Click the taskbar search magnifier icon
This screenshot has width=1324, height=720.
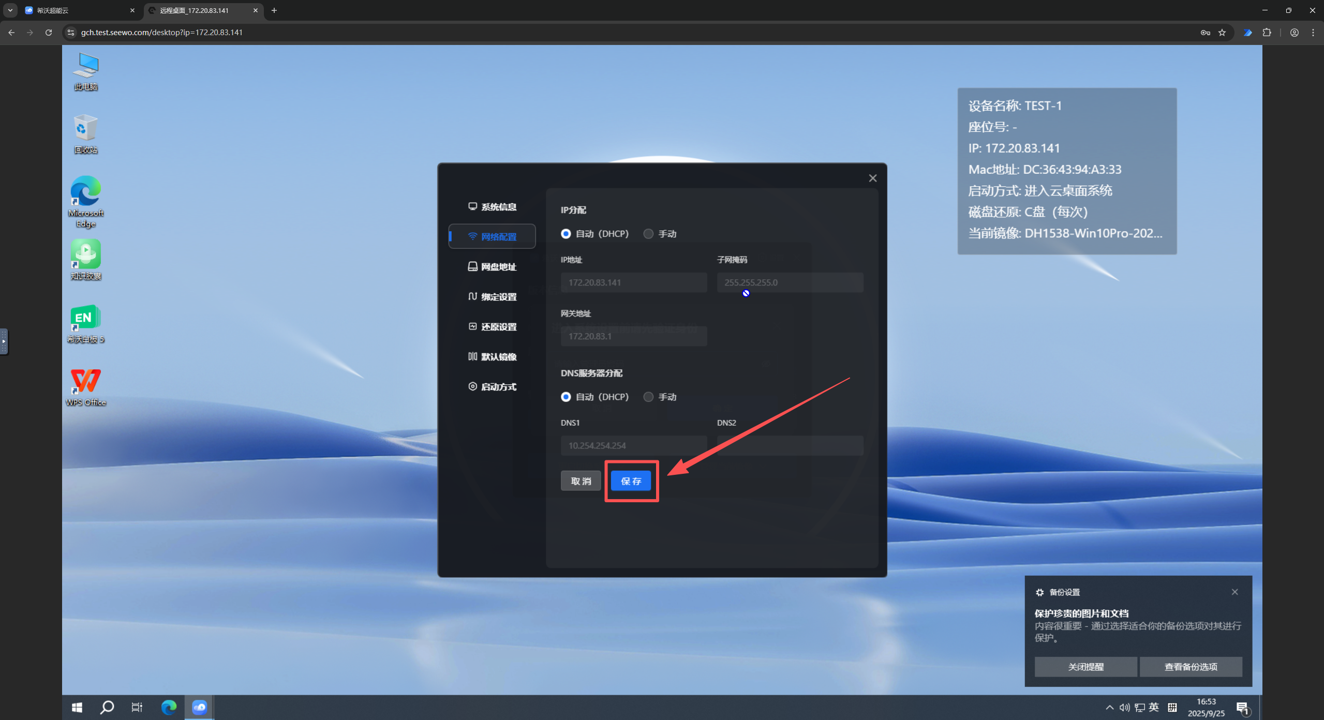click(x=107, y=707)
